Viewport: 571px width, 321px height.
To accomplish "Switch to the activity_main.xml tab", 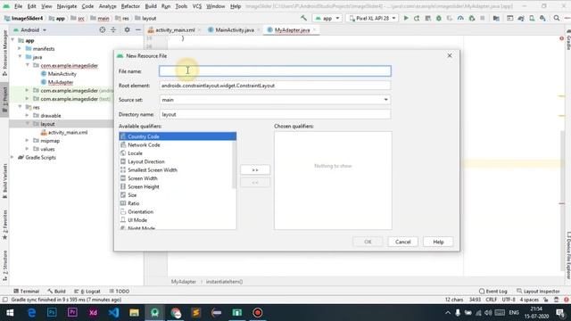I will pos(175,29).
